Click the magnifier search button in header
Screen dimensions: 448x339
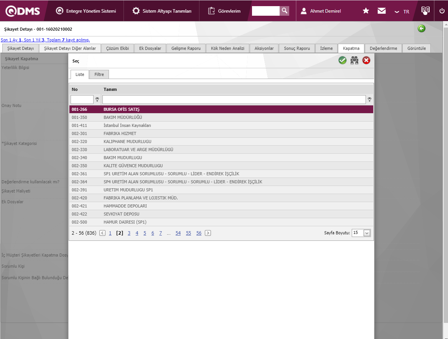pyautogui.click(x=284, y=11)
